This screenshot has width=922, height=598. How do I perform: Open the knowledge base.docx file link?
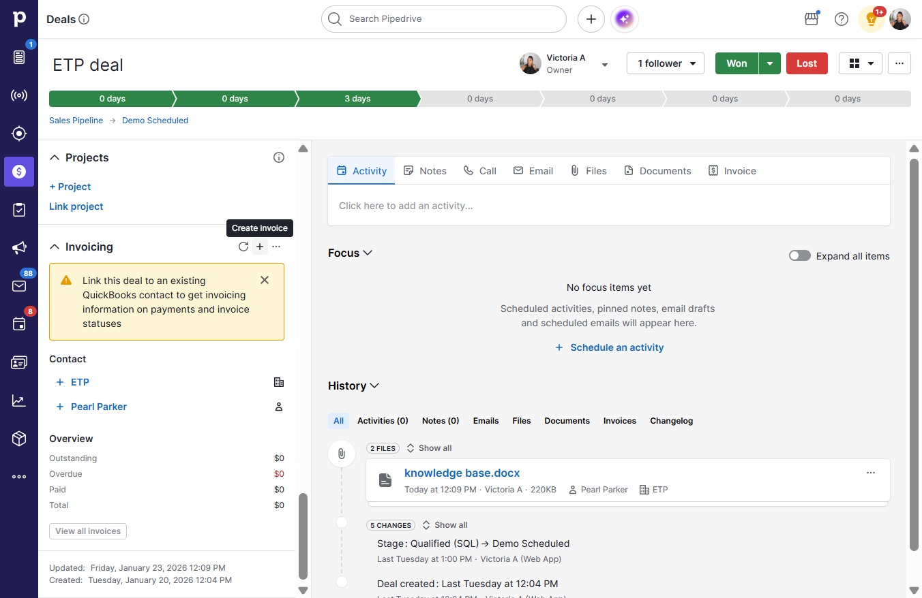(x=462, y=473)
